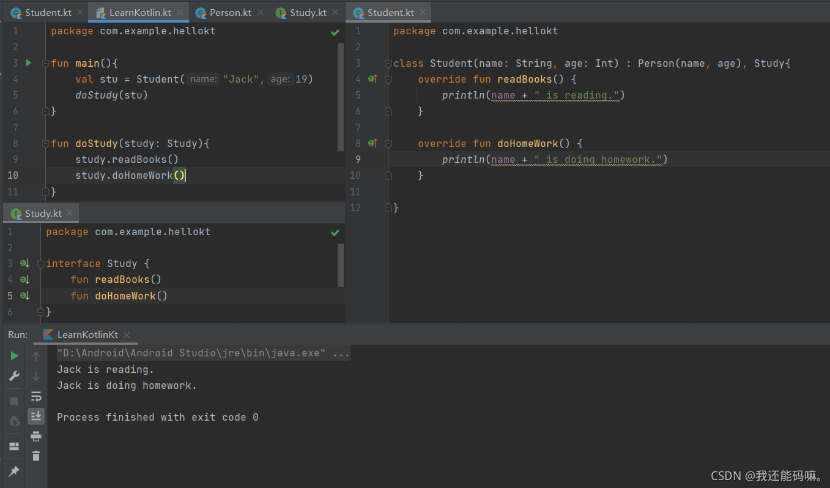Open run configuration wrench in Run panel
Screen dimensions: 830x488
point(14,376)
